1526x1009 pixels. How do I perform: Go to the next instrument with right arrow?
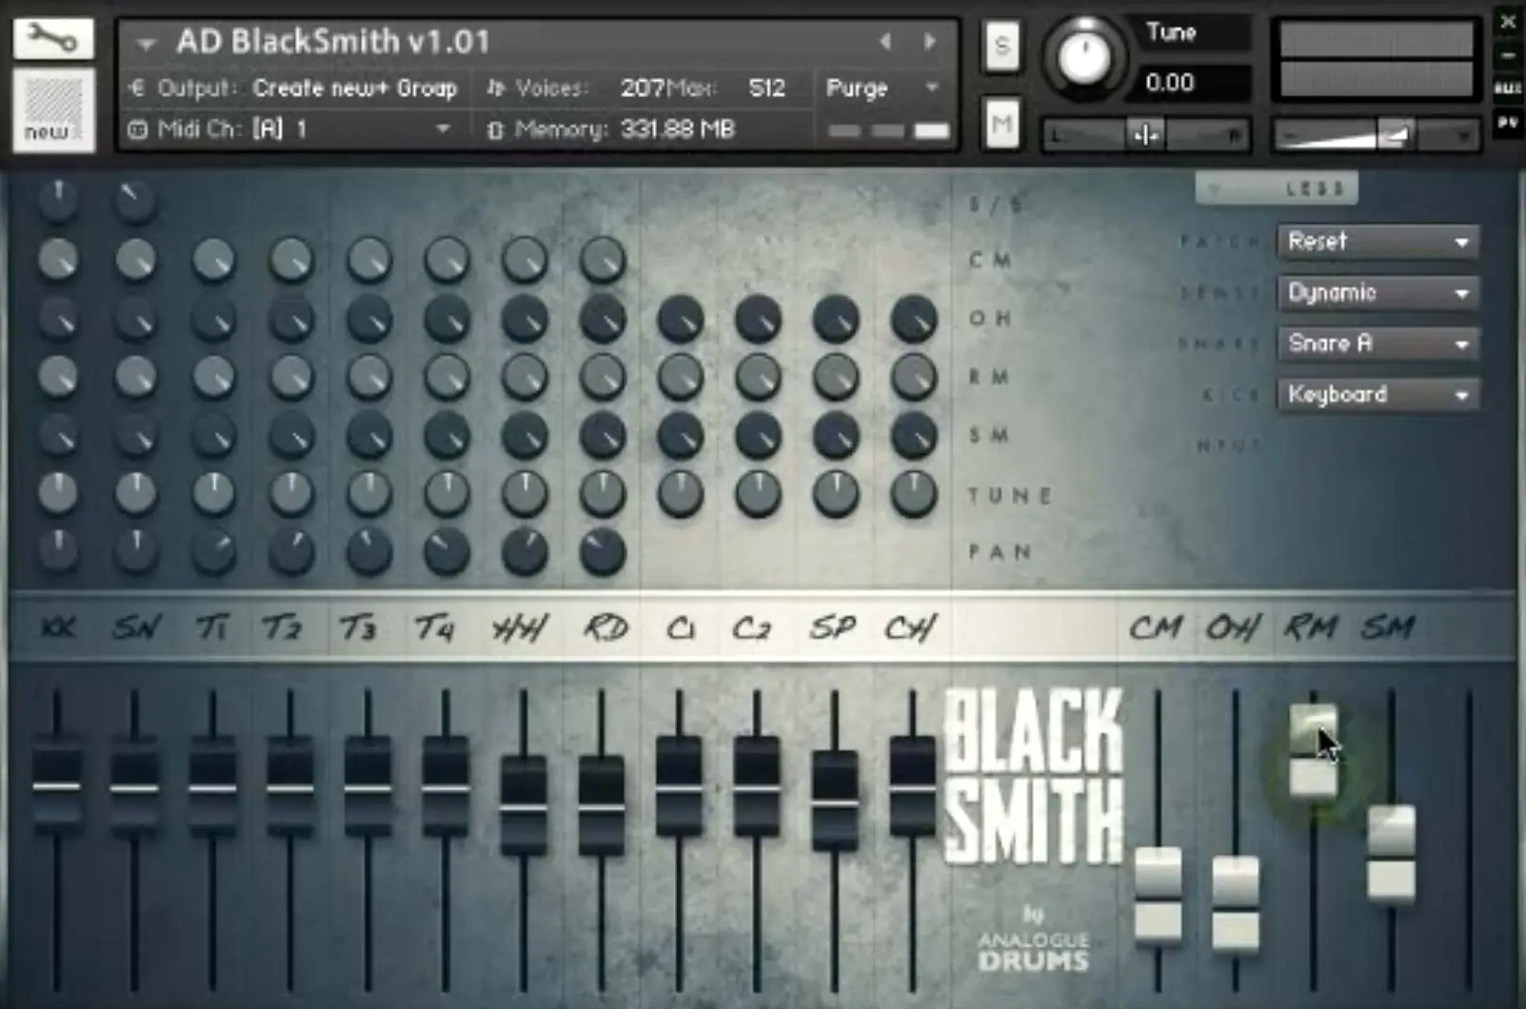929,41
